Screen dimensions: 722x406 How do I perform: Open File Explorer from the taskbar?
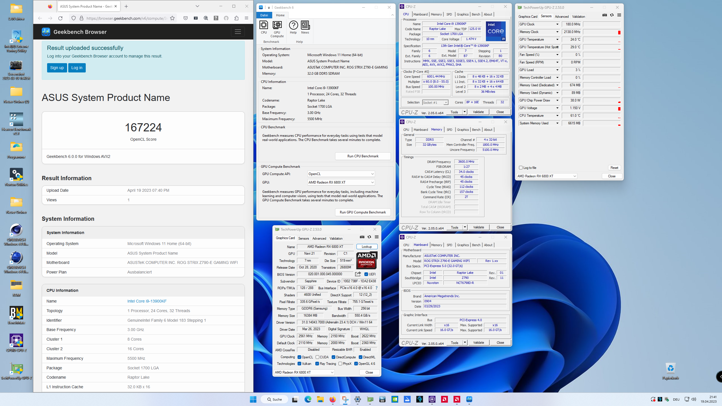320,399
